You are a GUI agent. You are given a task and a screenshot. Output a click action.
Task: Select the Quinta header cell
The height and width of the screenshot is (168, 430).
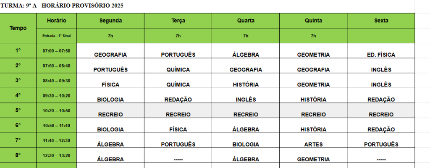pyautogui.click(x=313, y=21)
